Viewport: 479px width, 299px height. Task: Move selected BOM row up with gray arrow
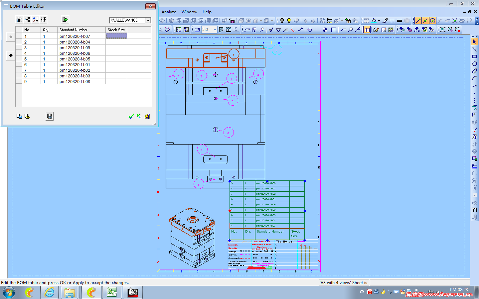tap(11, 37)
